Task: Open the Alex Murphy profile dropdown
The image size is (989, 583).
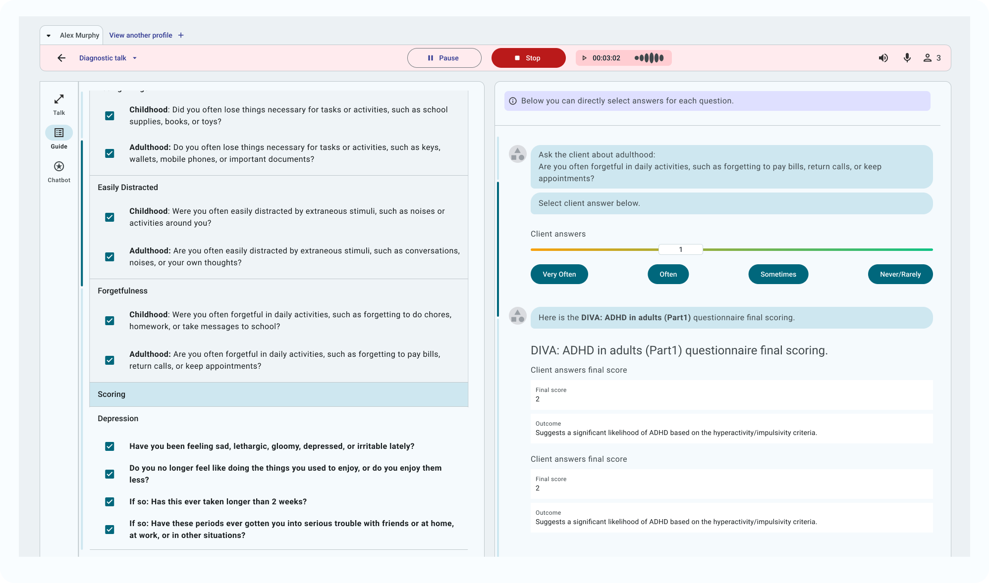Action: coord(48,35)
